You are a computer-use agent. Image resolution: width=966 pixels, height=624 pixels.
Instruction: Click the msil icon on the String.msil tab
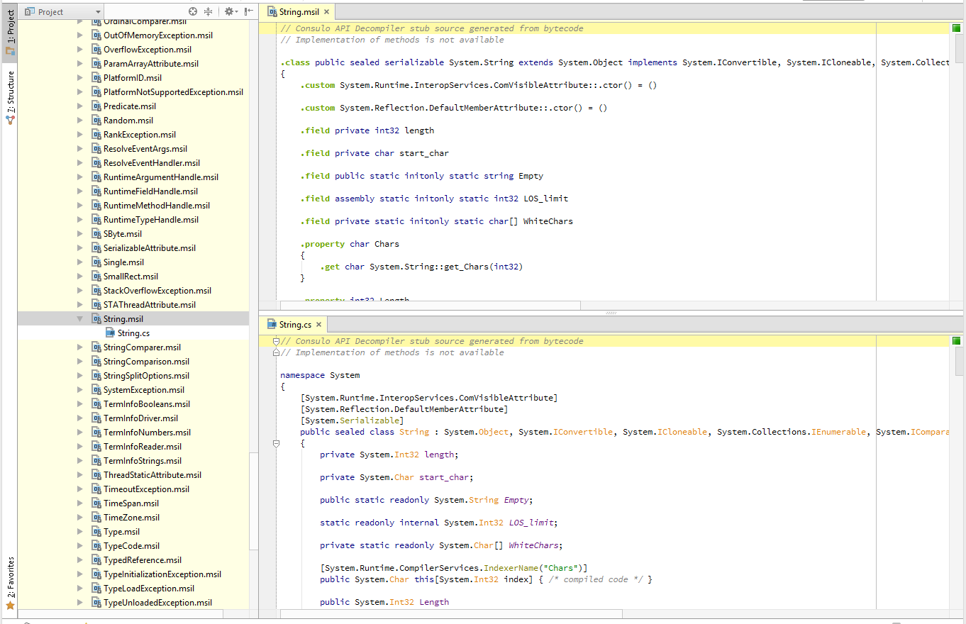click(x=272, y=12)
